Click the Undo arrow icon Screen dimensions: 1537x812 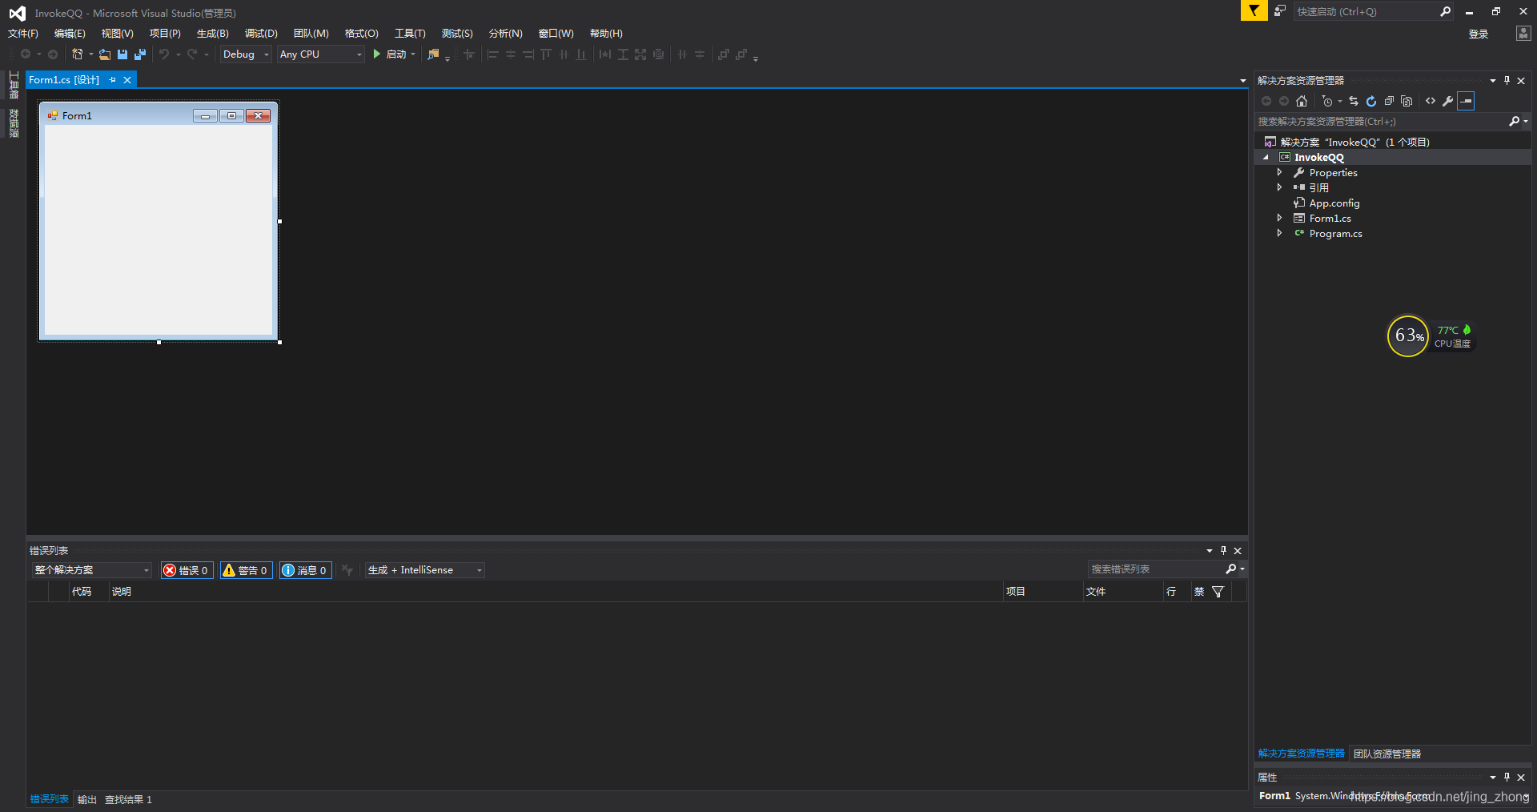[164, 54]
